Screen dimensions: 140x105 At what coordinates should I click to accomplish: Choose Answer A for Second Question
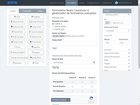tap(73, 87)
